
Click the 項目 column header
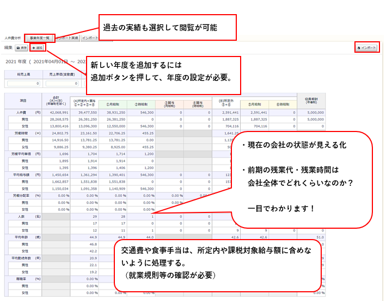23,101
